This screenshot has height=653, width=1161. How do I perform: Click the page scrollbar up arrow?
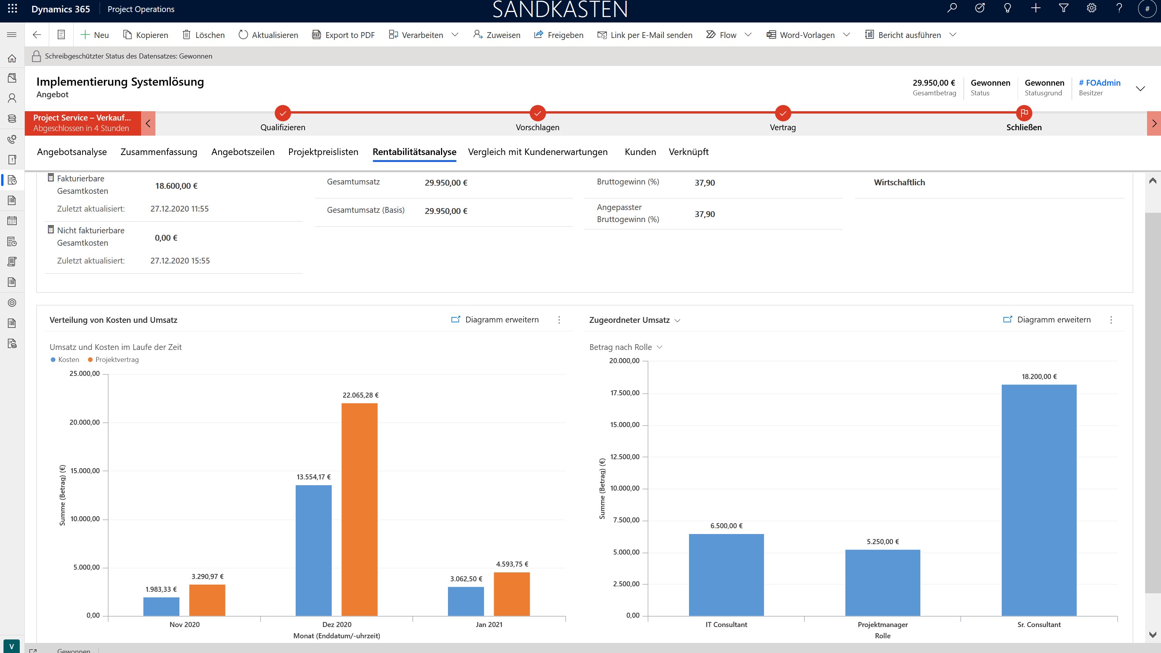pos(1152,181)
